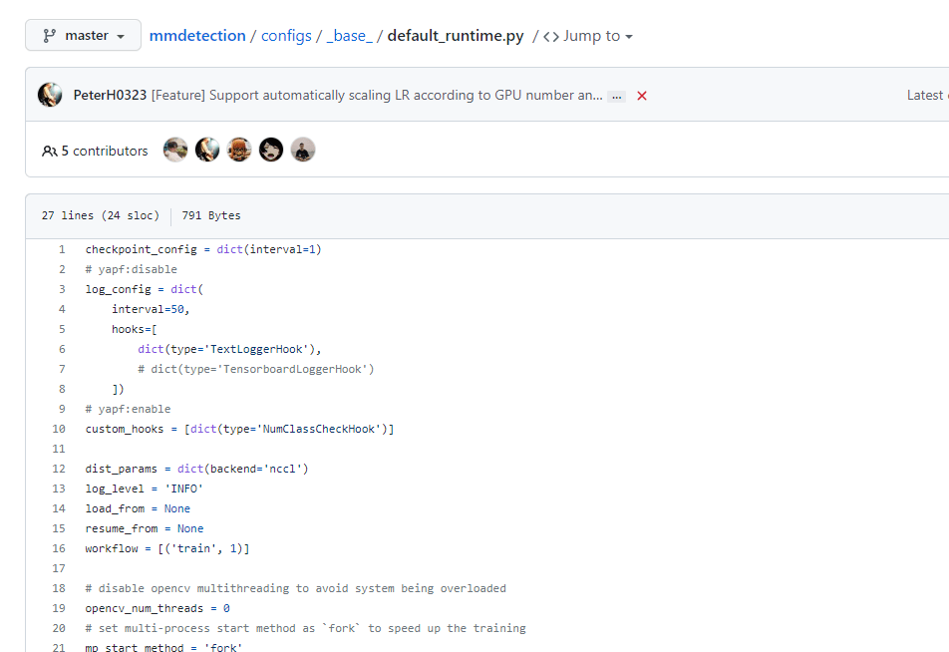Open the second contributor avatar

(x=206, y=149)
